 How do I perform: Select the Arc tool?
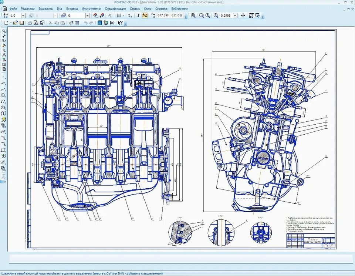[x=3, y=102]
